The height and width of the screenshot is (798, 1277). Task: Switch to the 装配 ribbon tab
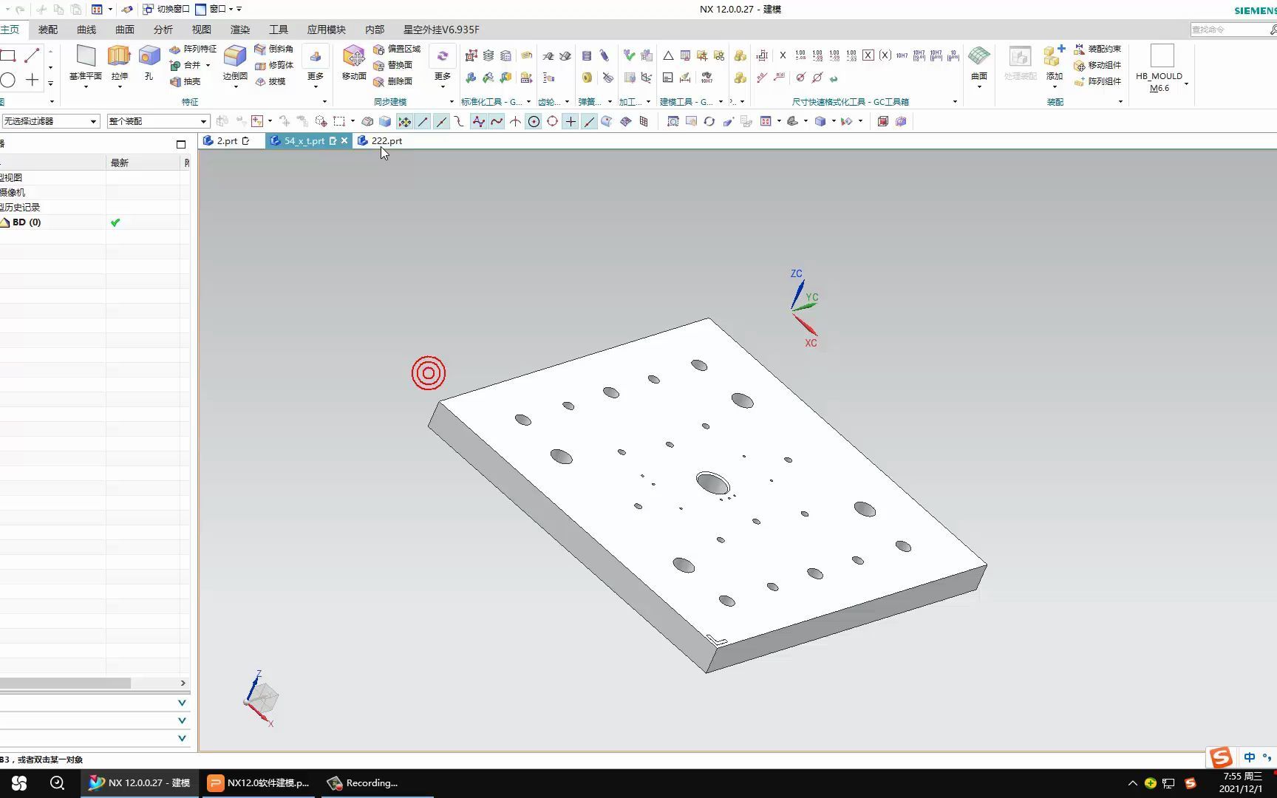(48, 30)
